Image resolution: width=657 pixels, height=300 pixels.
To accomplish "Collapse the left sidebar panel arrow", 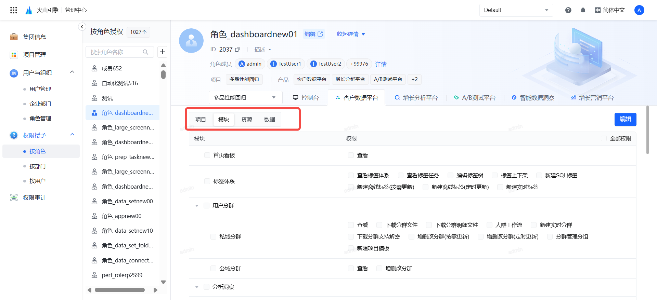I will pyautogui.click(x=82, y=27).
